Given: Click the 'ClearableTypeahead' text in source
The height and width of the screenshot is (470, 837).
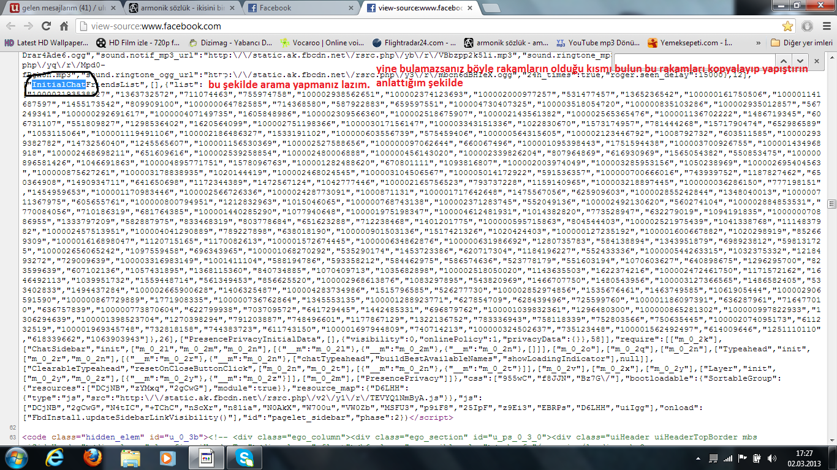Looking at the screenshot, I should [72, 368].
